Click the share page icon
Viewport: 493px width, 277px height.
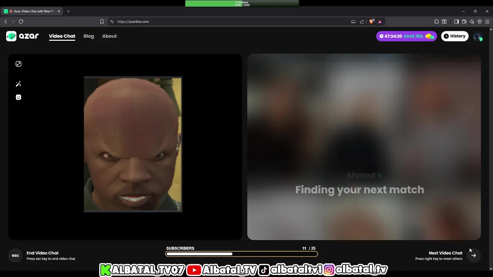click(x=362, y=22)
